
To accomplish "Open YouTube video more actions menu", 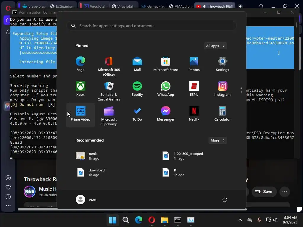I will coord(285,192).
